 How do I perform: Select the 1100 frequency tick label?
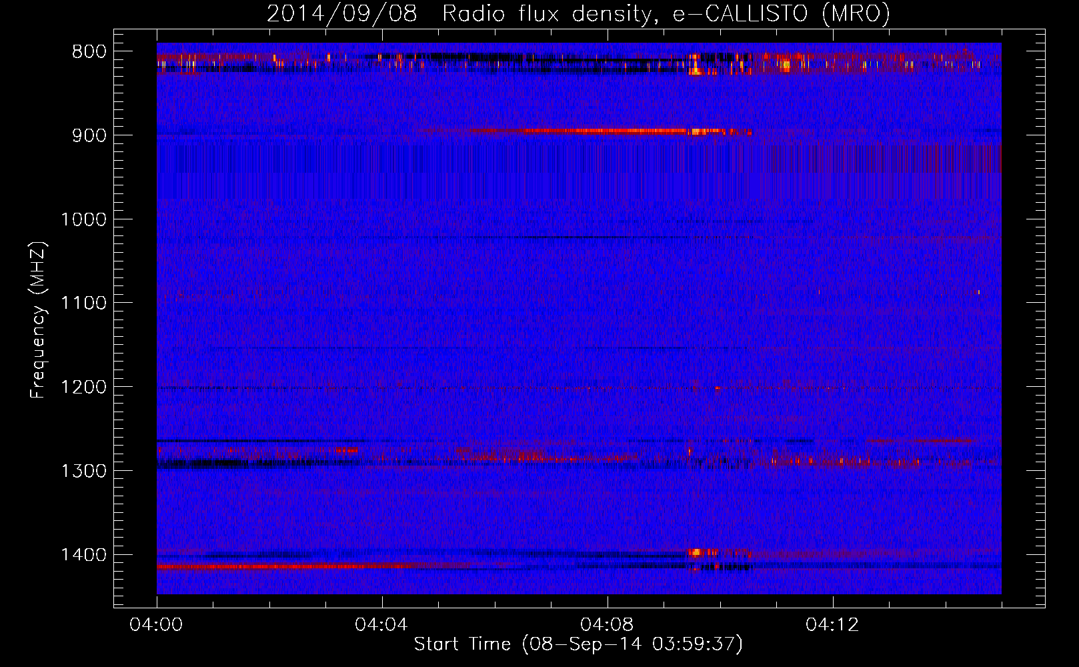83,303
